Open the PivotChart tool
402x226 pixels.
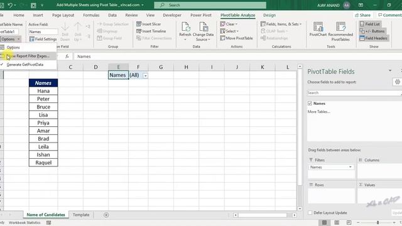pos(318,29)
